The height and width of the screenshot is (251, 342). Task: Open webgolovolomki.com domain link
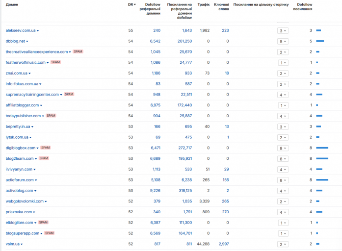[25, 201]
